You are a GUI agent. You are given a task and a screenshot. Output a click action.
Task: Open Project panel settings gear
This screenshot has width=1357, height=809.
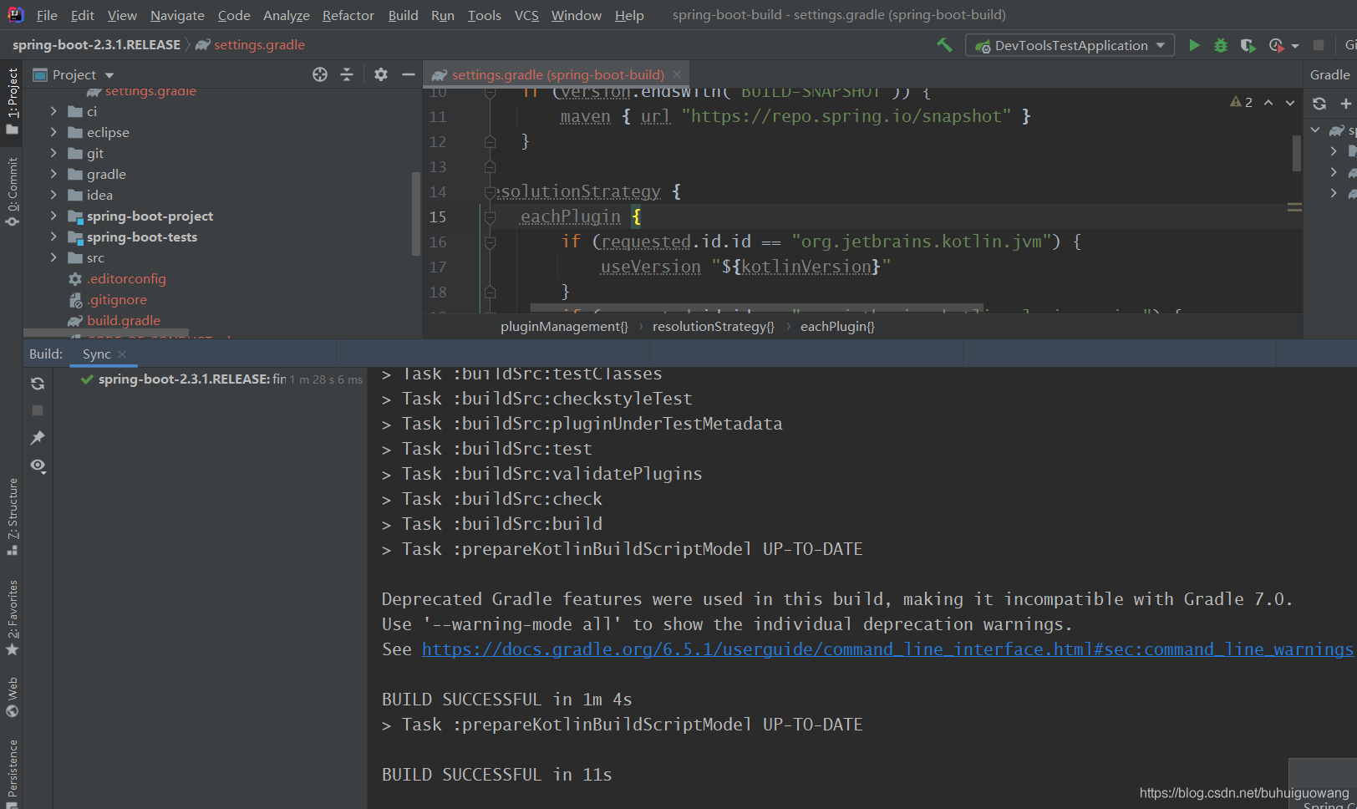381,74
